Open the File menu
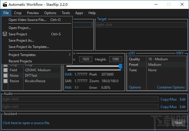This screenshot has height=131, width=189. (x=6, y=13)
